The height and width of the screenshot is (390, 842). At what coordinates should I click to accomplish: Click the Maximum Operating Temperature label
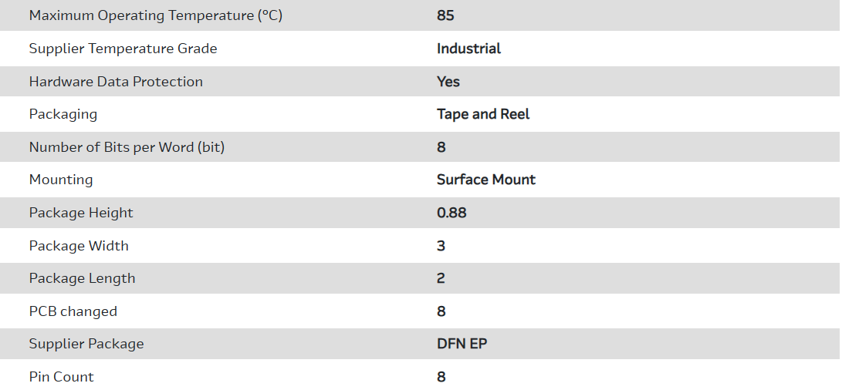click(155, 15)
